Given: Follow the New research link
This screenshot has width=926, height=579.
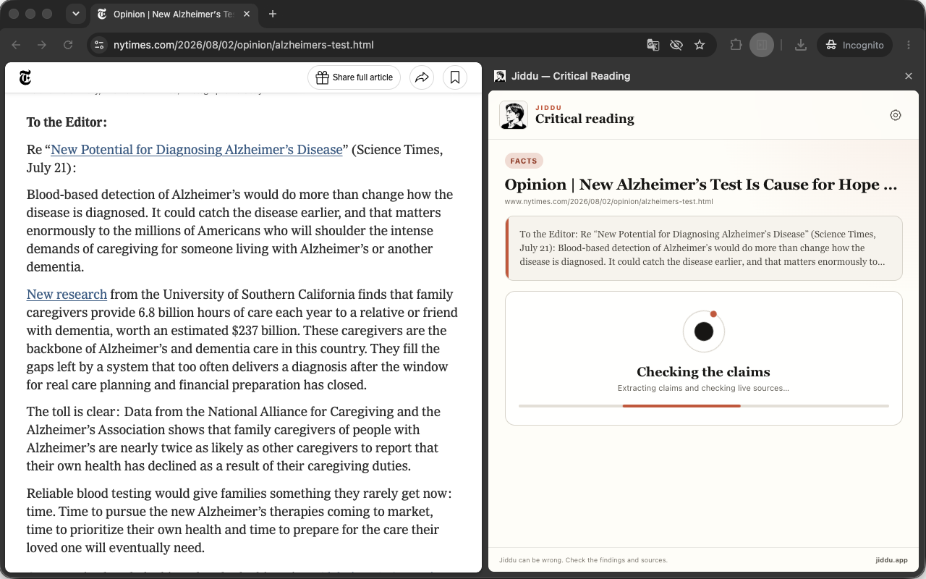Looking at the screenshot, I should click(x=67, y=295).
